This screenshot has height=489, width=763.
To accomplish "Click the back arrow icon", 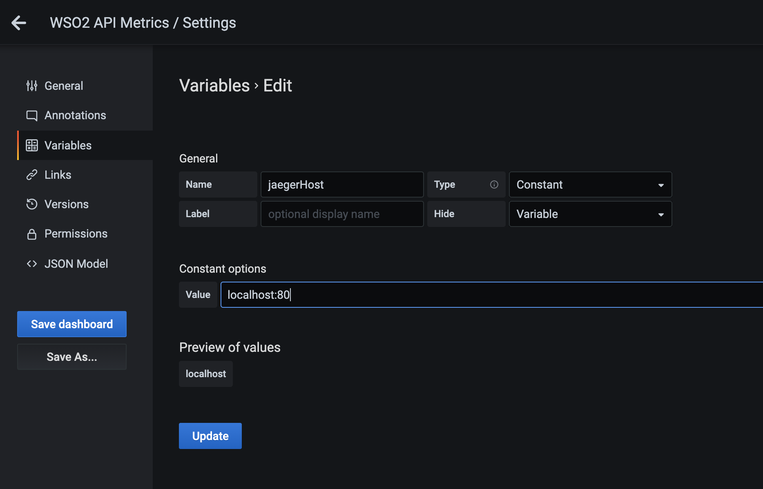I will click(19, 23).
